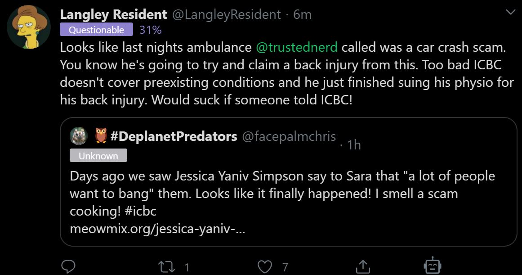Open the meowmix.org link
The height and width of the screenshot is (275, 522).
click(x=157, y=229)
